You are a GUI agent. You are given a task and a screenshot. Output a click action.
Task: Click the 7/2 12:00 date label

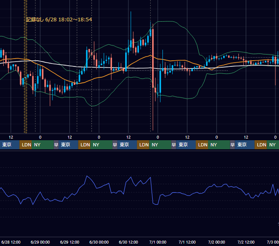[x=246, y=242]
